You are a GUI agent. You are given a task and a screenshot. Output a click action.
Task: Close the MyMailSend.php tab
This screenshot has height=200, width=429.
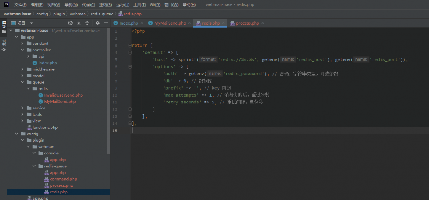pyautogui.click(x=189, y=23)
